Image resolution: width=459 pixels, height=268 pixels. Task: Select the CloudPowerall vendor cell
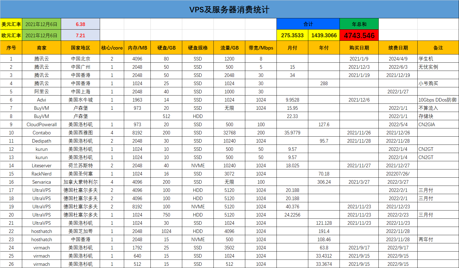42,124
